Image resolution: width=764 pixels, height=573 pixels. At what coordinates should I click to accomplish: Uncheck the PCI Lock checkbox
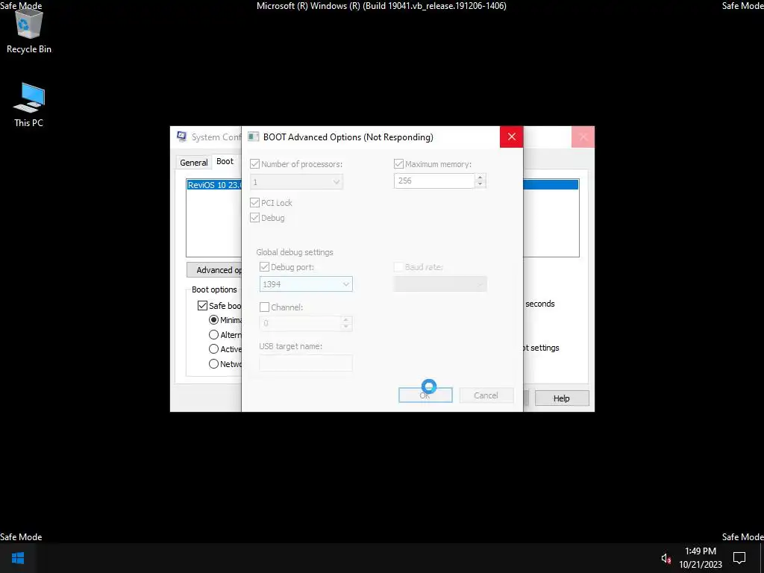[254, 202]
